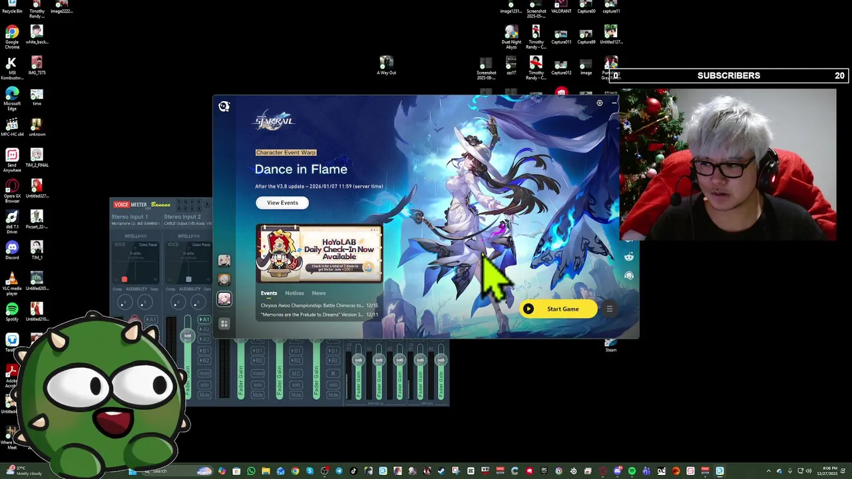
Task: Select the Star Rail icon in launcher sidebar
Action: click(224, 299)
